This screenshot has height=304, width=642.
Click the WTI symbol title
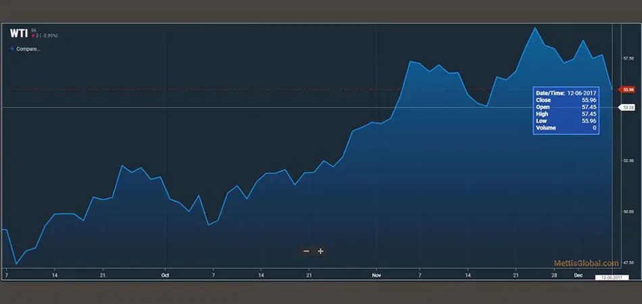[x=18, y=33]
